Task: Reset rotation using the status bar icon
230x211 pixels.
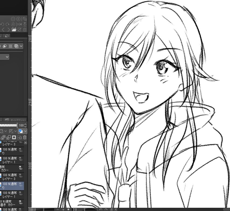Action: point(111,210)
